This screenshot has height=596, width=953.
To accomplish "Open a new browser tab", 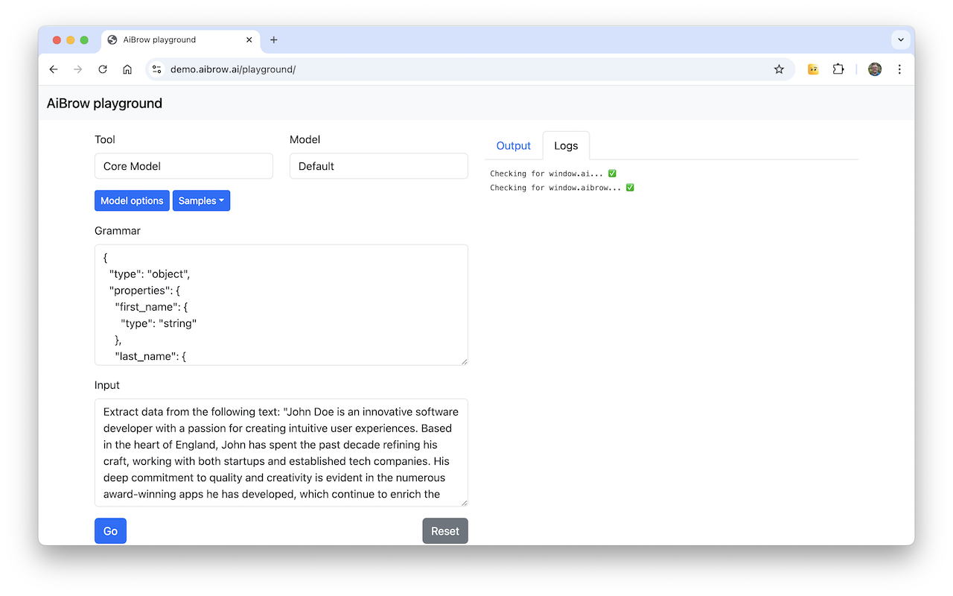I will coord(273,39).
